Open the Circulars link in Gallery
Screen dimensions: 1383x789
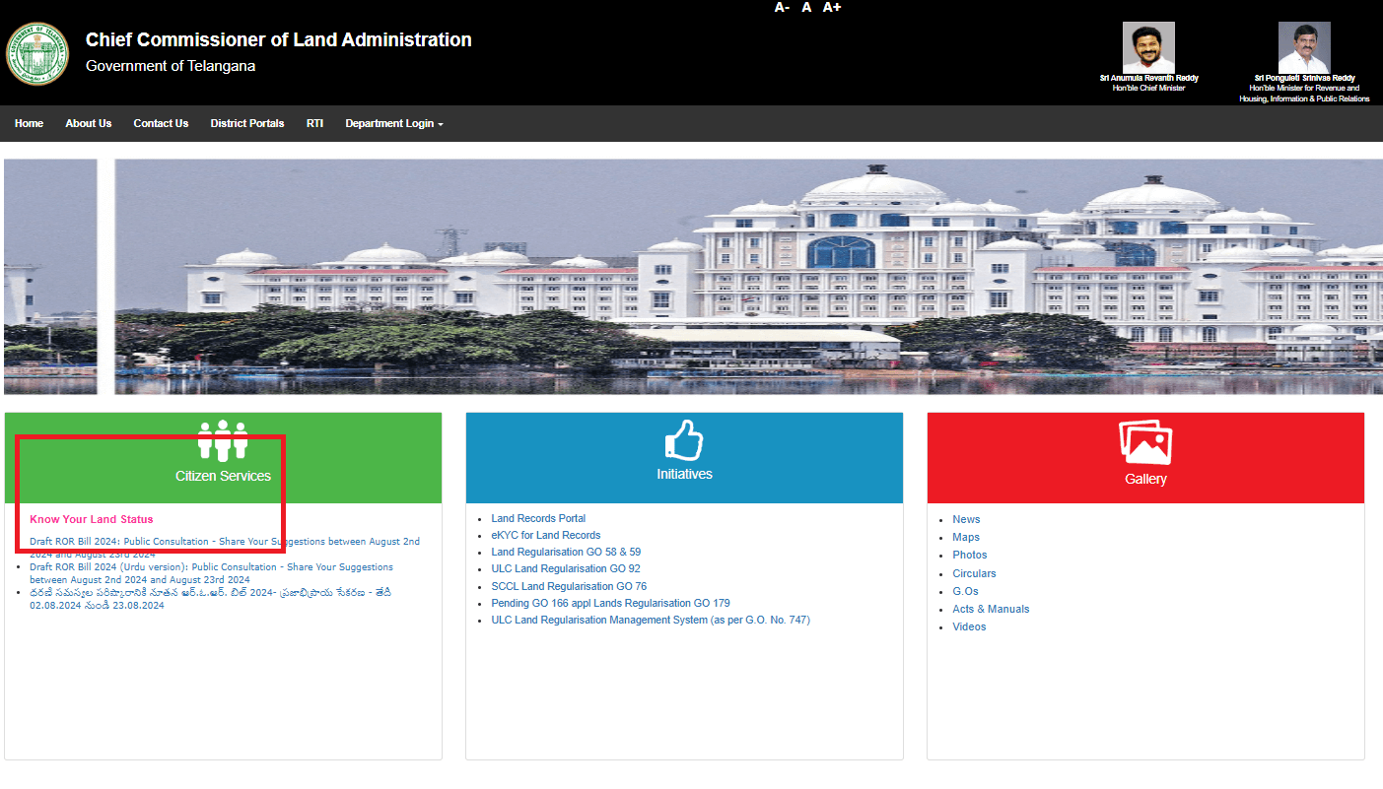974,573
